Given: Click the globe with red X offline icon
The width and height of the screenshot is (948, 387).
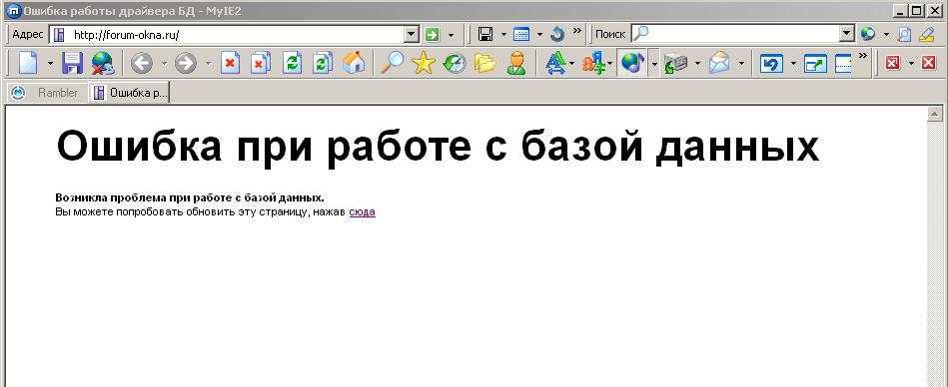Looking at the screenshot, I should point(102,63).
